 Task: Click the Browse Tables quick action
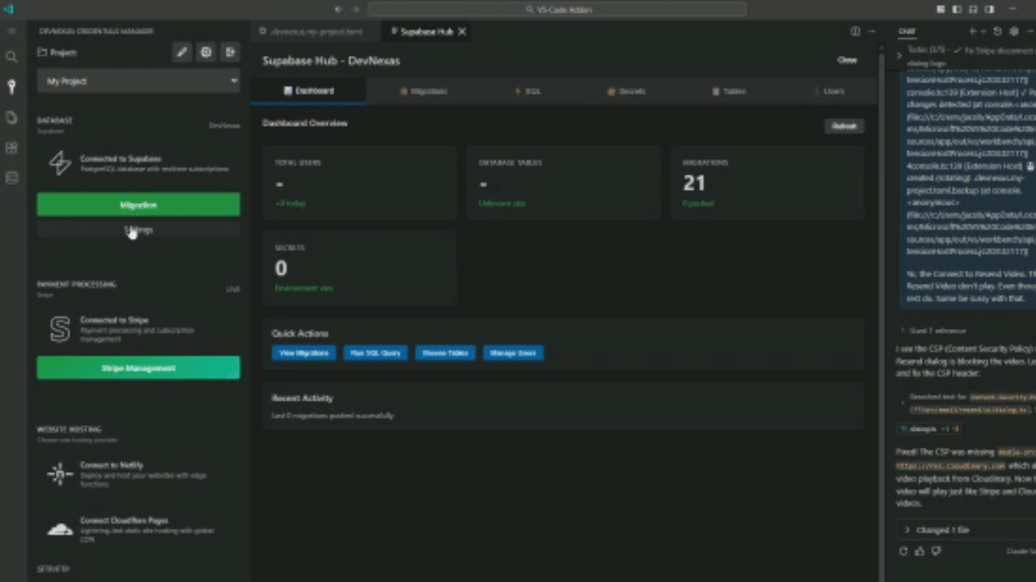(x=445, y=352)
